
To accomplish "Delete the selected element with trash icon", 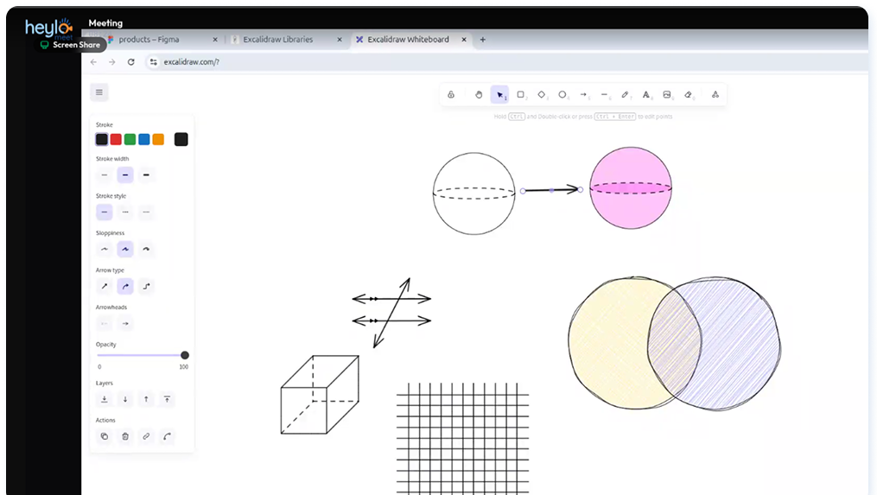I will click(x=125, y=436).
